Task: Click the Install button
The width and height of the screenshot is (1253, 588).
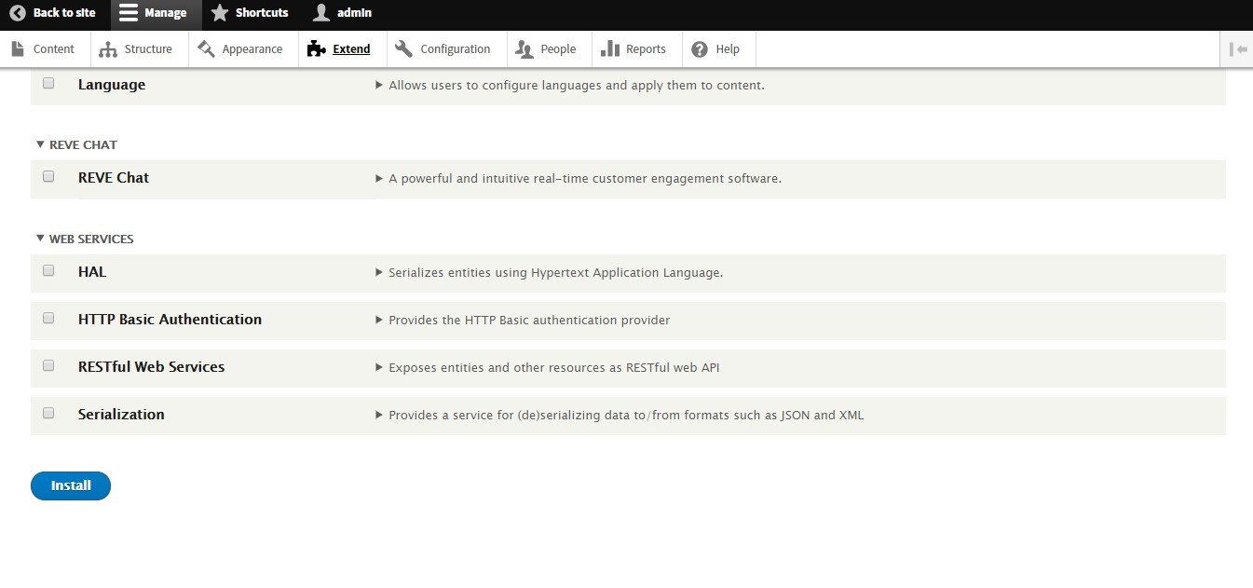Action: 71,485
